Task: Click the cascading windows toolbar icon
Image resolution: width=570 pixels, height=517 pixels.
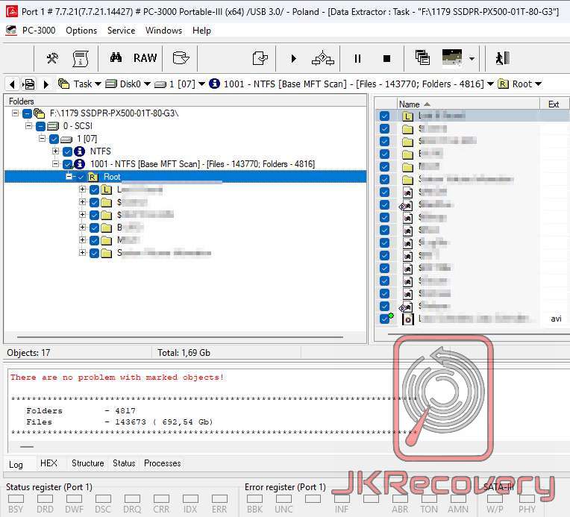Action: click(x=422, y=58)
